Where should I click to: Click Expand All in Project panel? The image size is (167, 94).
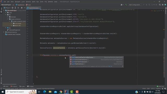15,8
